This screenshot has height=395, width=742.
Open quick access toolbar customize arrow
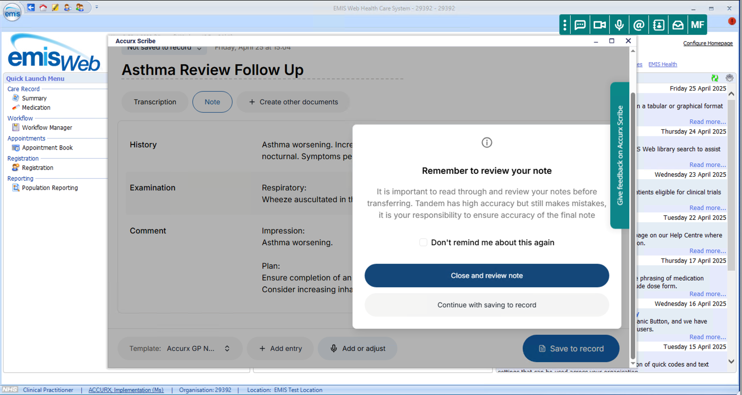point(97,7)
